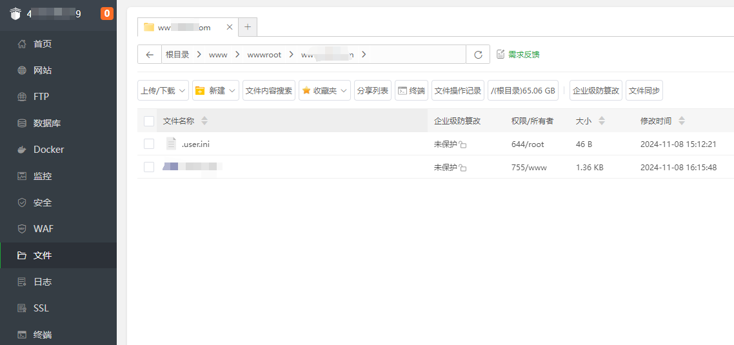Select checkbox of the second file row

point(149,167)
